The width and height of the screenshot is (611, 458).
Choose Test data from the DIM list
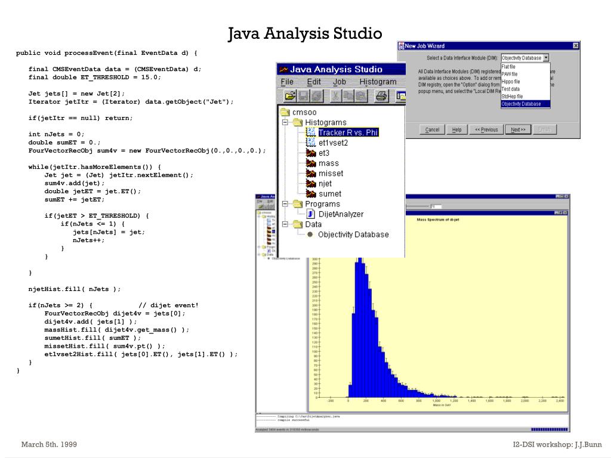point(525,89)
